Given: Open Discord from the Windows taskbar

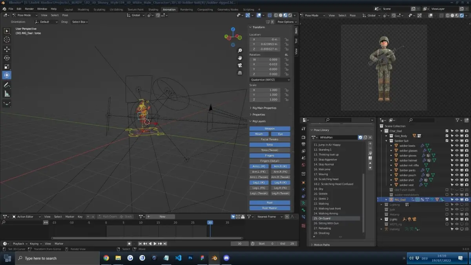Looking at the screenshot, I should (226, 258).
